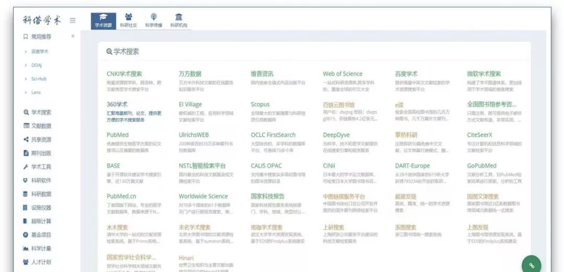Open the PubMed link

[118, 135]
